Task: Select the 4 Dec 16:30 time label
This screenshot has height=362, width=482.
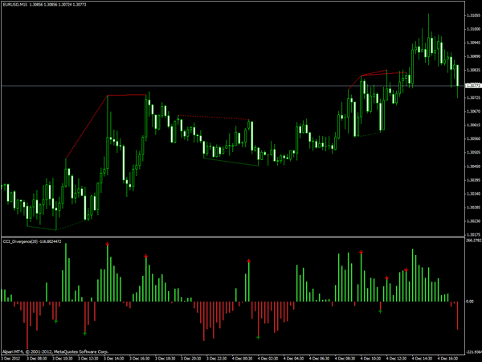Action: 448,359
